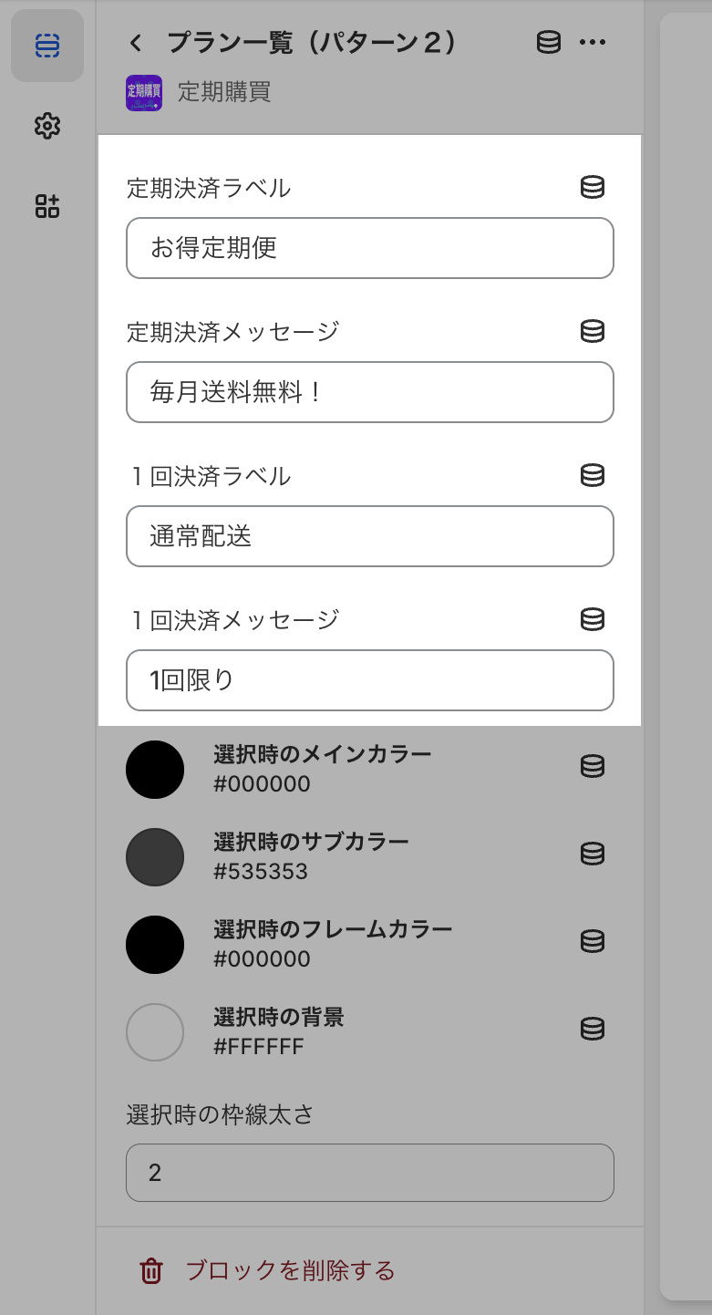Click the 毎月送料無料！ message field

369,392
